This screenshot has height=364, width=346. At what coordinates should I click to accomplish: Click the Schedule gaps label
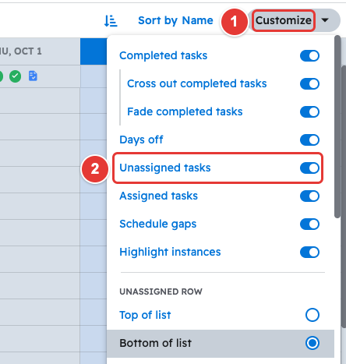pyautogui.click(x=158, y=224)
